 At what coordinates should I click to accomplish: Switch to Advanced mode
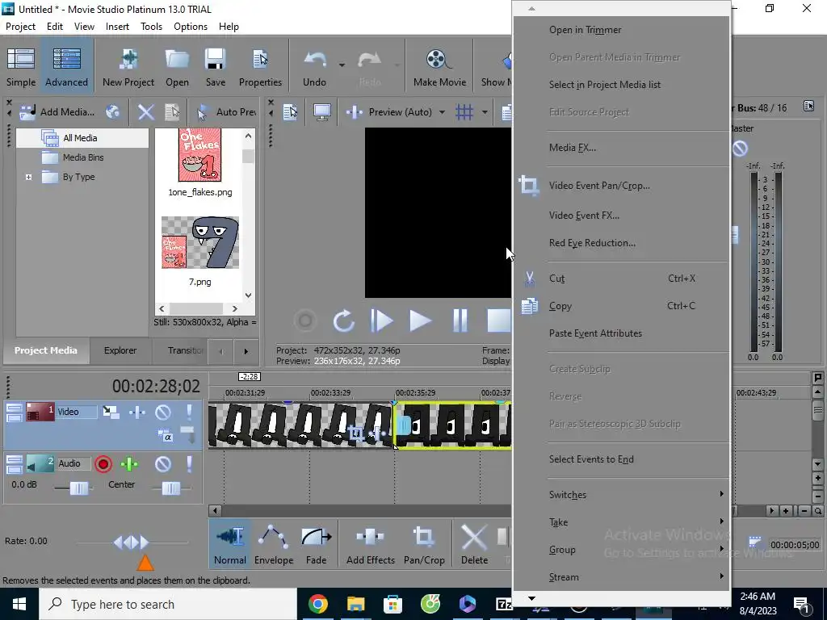coord(66,67)
